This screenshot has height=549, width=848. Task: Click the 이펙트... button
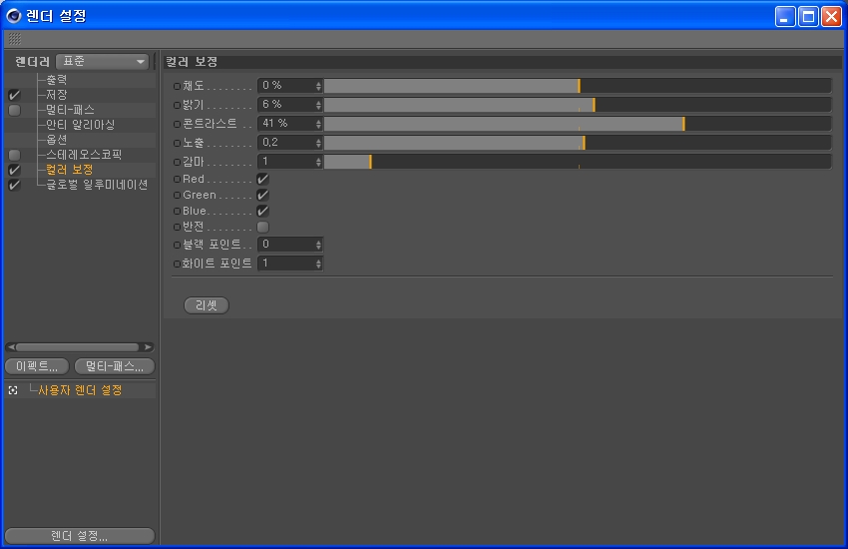(37, 366)
